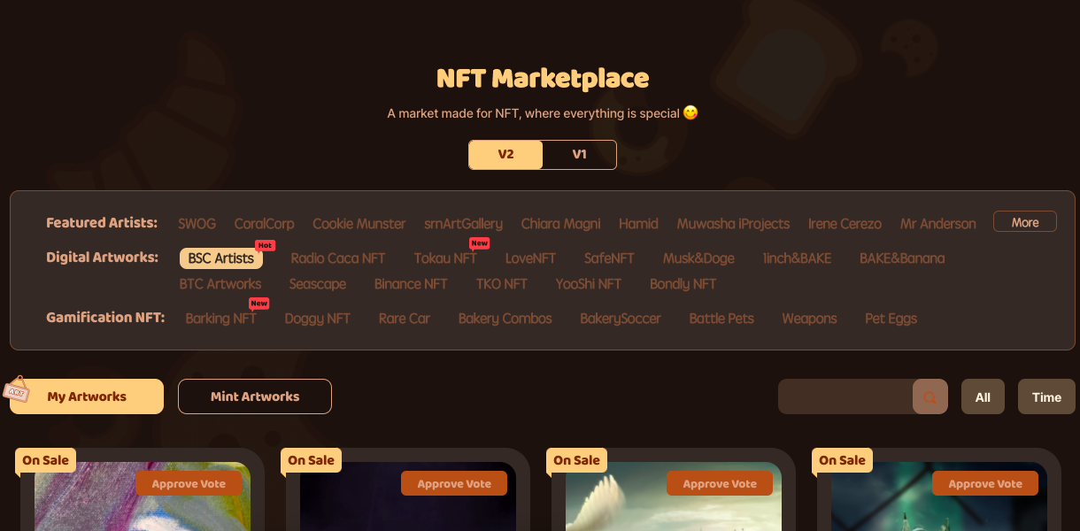Approve Vote on second artwork card
This screenshot has height=531, width=1080.
click(x=454, y=483)
